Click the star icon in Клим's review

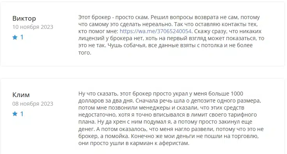(15, 114)
